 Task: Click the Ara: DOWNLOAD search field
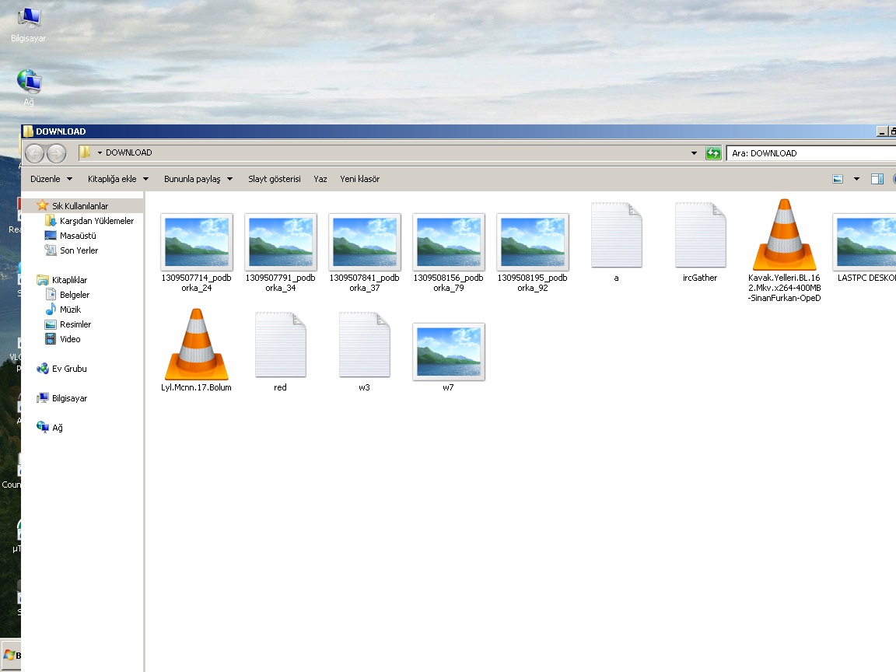tap(809, 153)
